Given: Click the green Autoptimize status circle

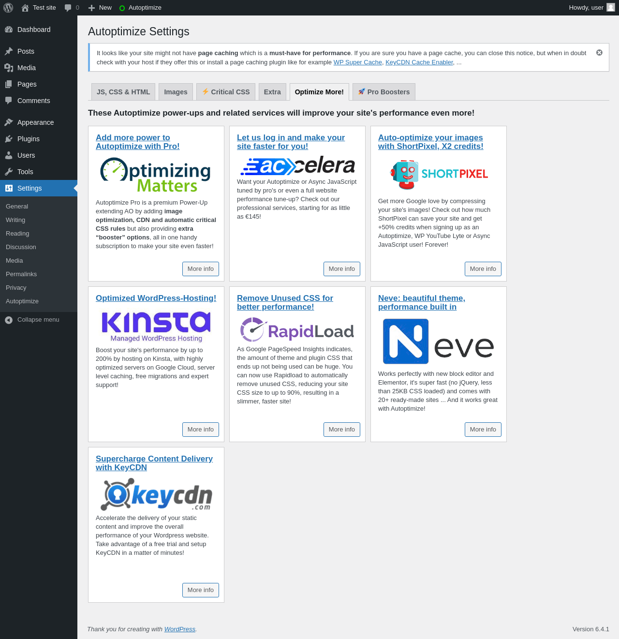Looking at the screenshot, I should point(122,8).
